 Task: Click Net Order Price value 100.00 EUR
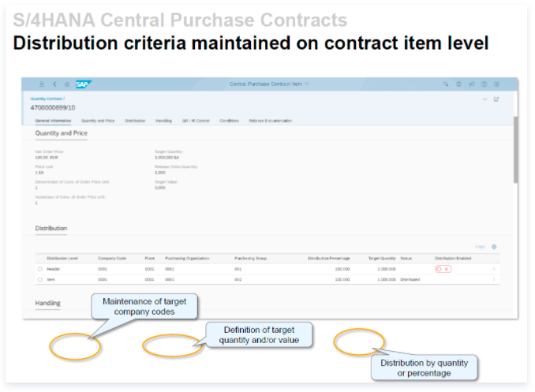point(47,158)
